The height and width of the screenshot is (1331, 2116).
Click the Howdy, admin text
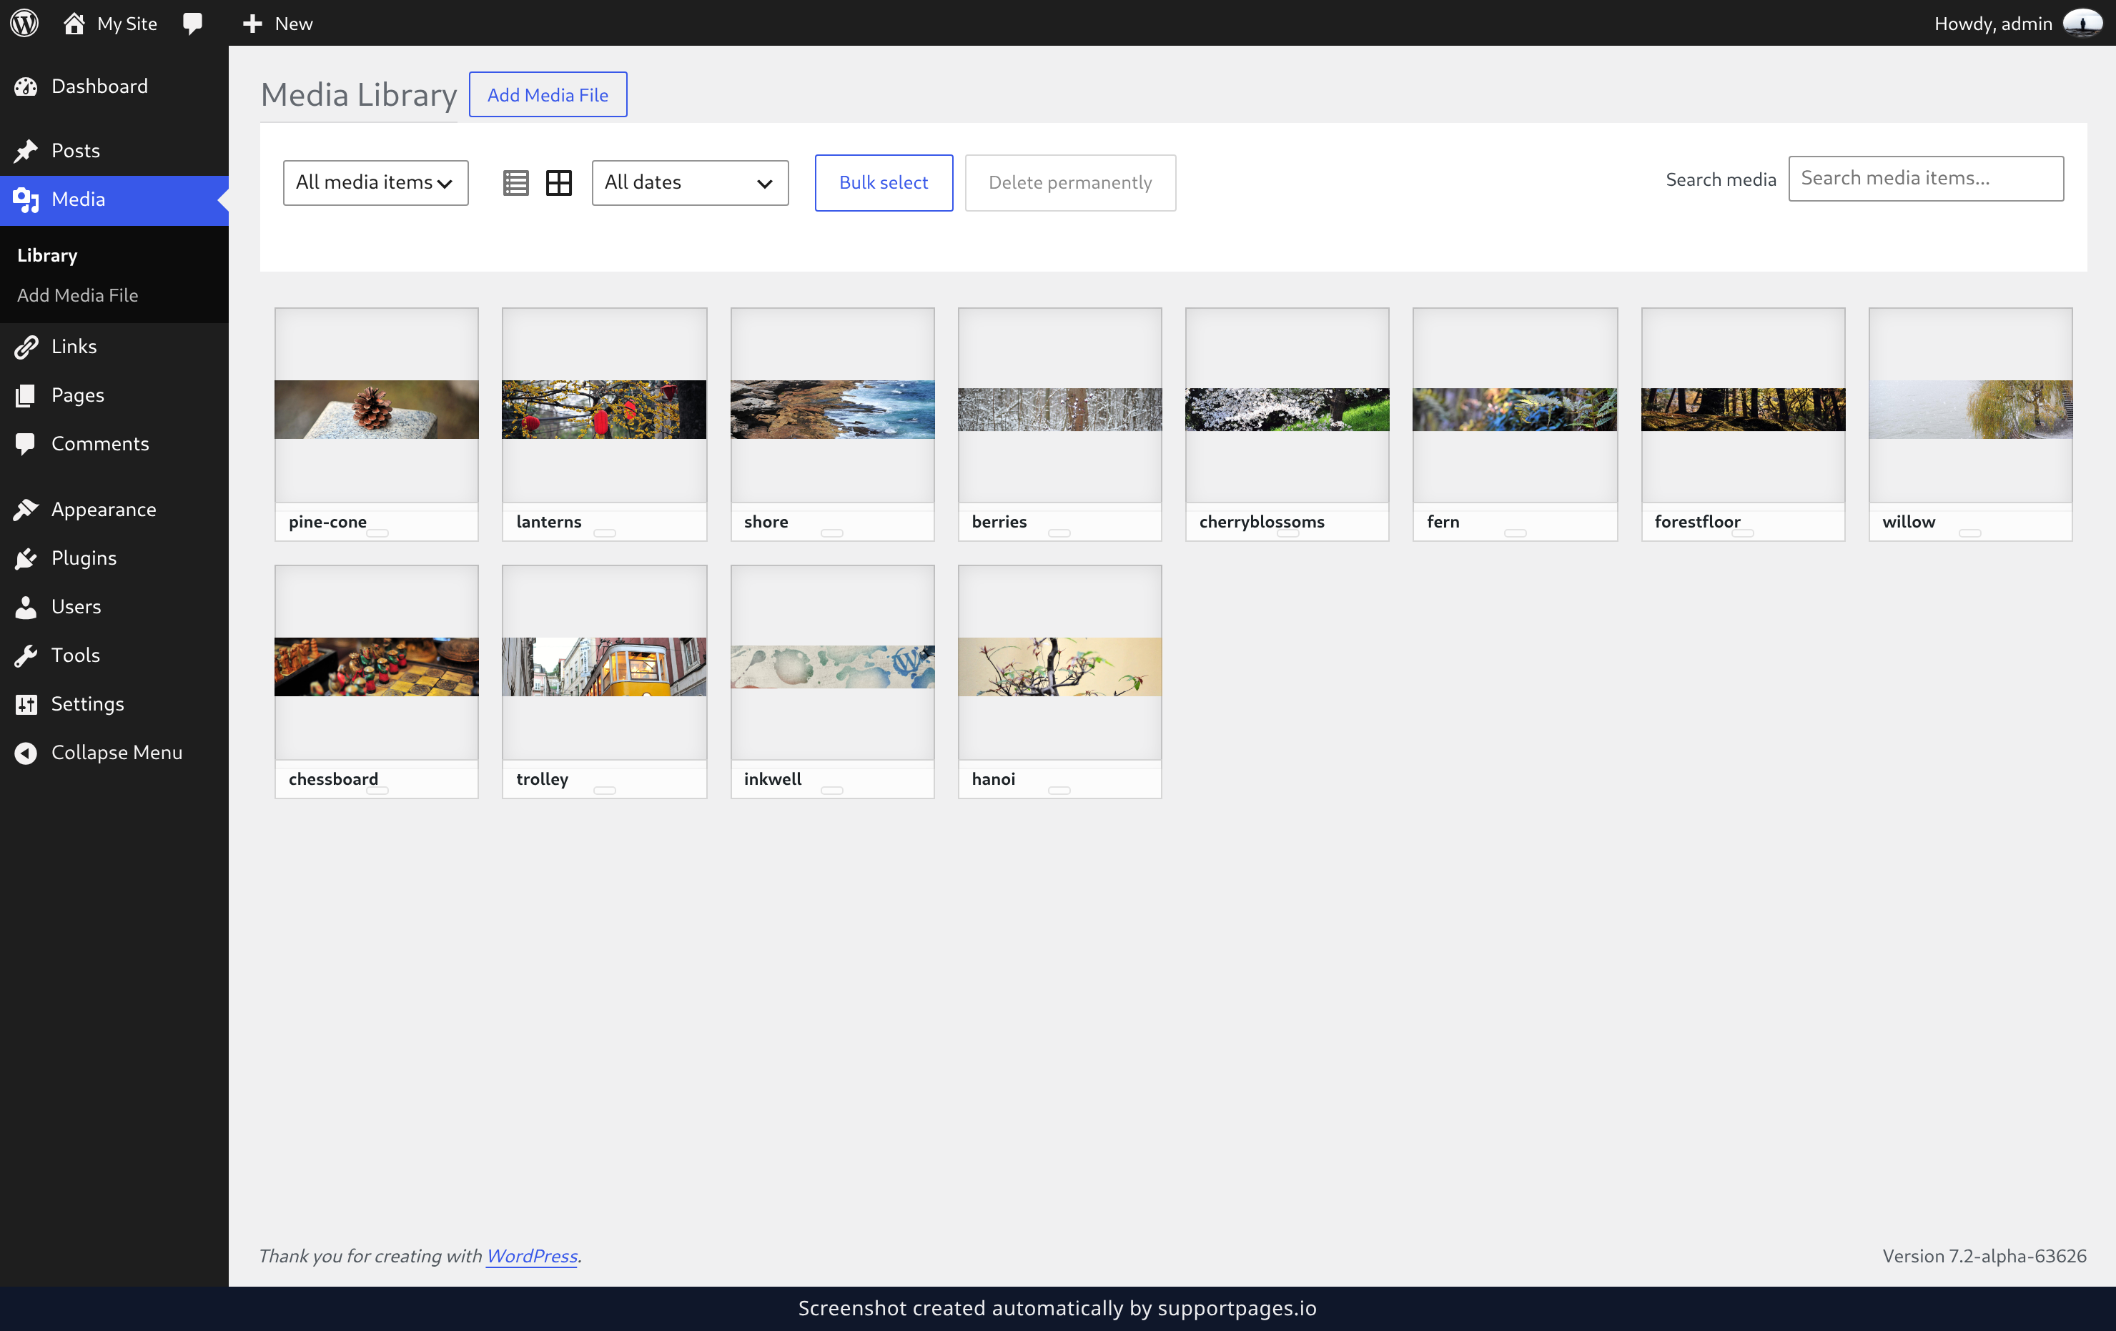1992,24
